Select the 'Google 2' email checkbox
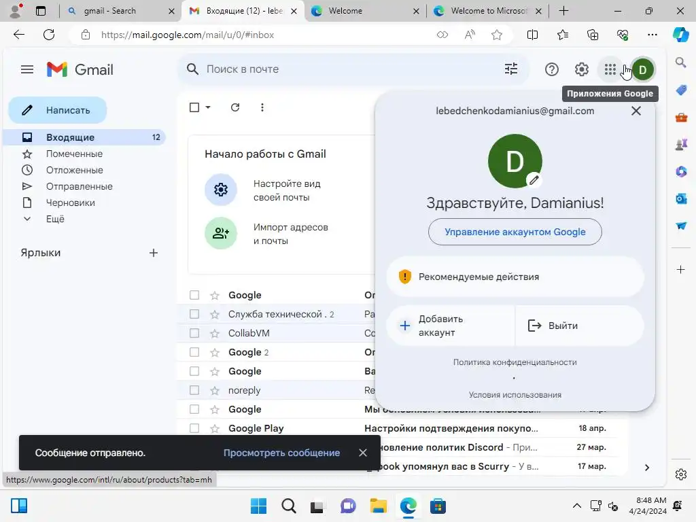Image resolution: width=696 pixels, height=522 pixels. point(194,352)
